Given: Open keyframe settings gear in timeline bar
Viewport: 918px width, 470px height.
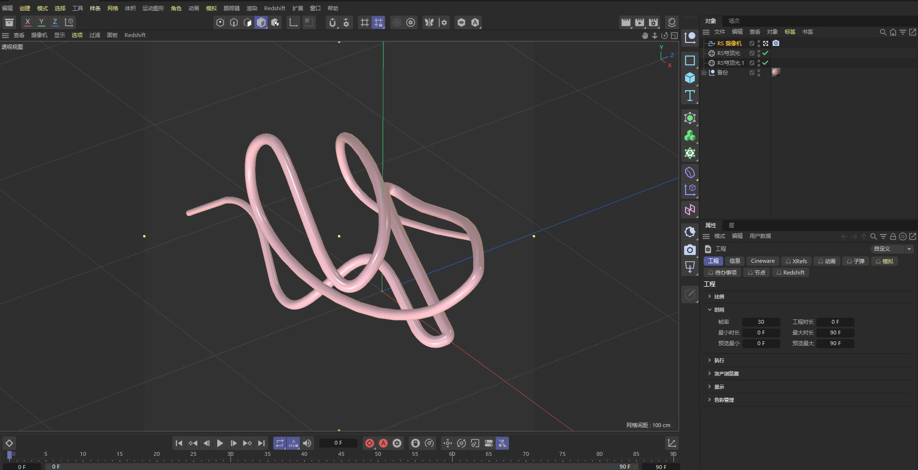Looking at the screenshot, I should click(x=397, y=443).
